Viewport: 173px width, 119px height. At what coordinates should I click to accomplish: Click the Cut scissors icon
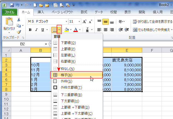click(19, 20)
